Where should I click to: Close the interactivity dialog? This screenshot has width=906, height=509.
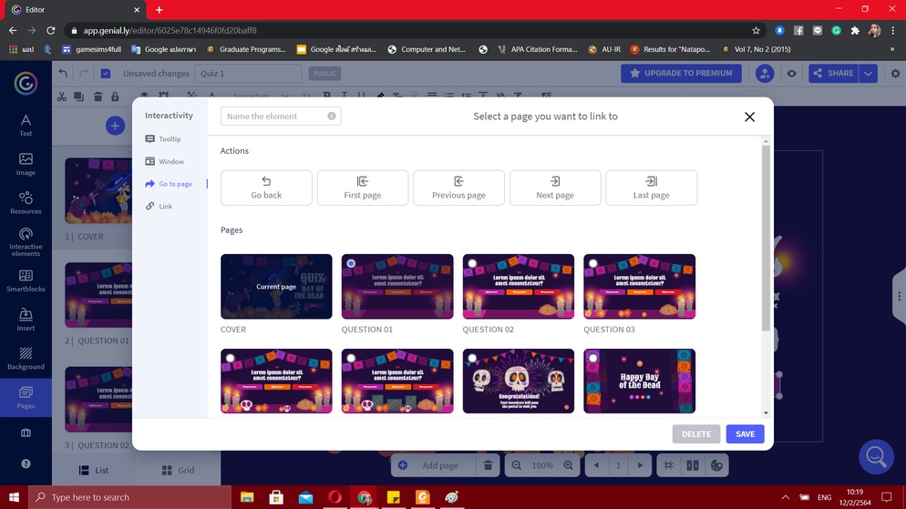pyautogui.click(x=749, y=117)
